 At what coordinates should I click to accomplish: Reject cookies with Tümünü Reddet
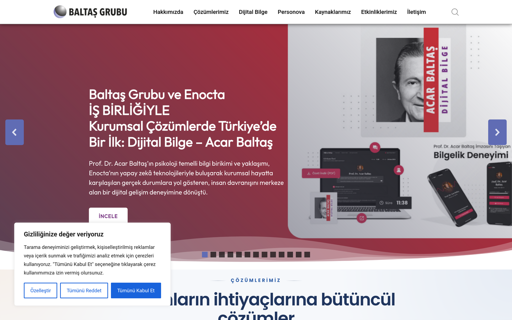coord(84,290)
